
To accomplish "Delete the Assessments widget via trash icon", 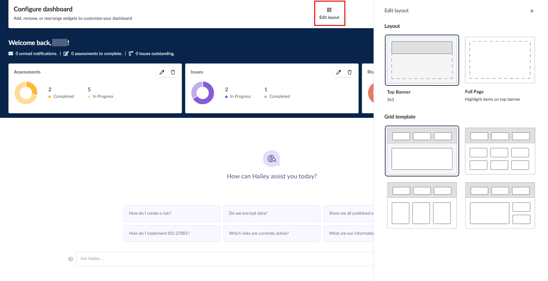I will pos(173,72).
